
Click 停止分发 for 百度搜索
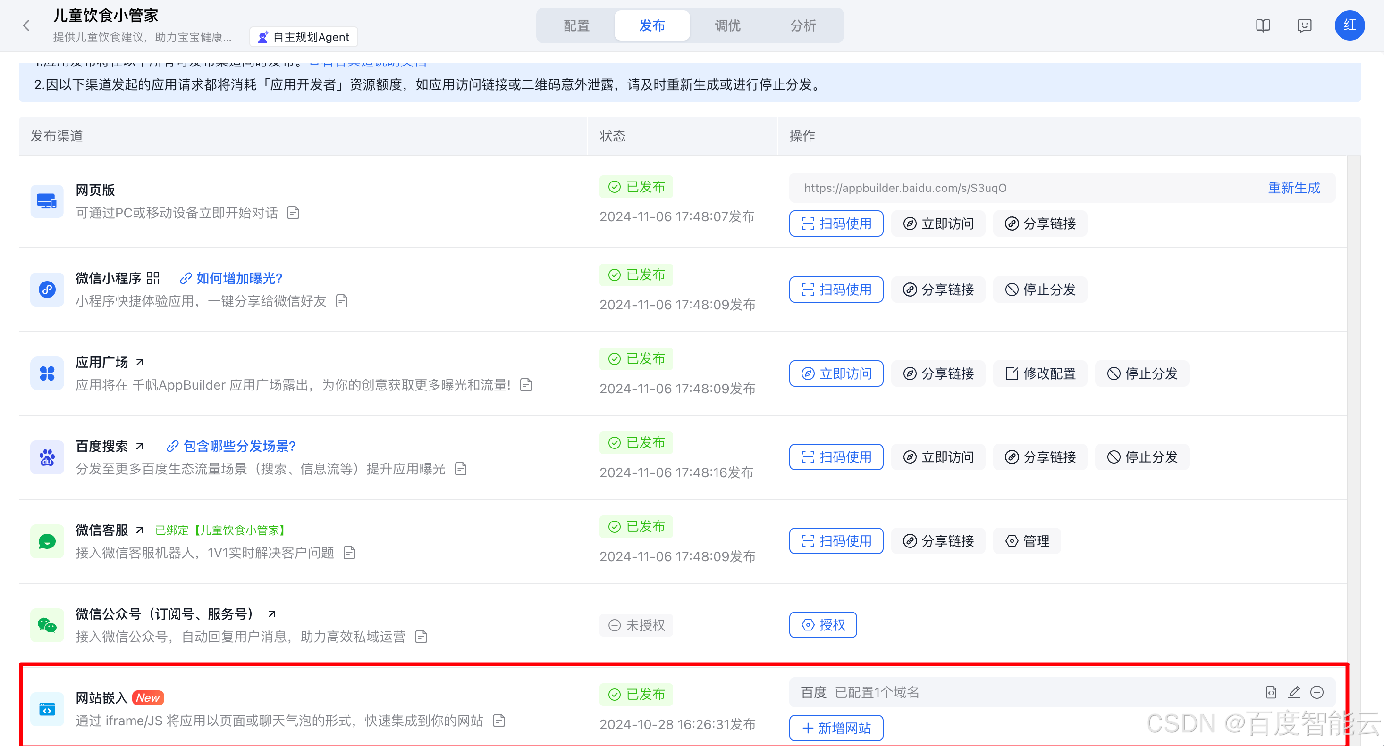[1142, 457]
